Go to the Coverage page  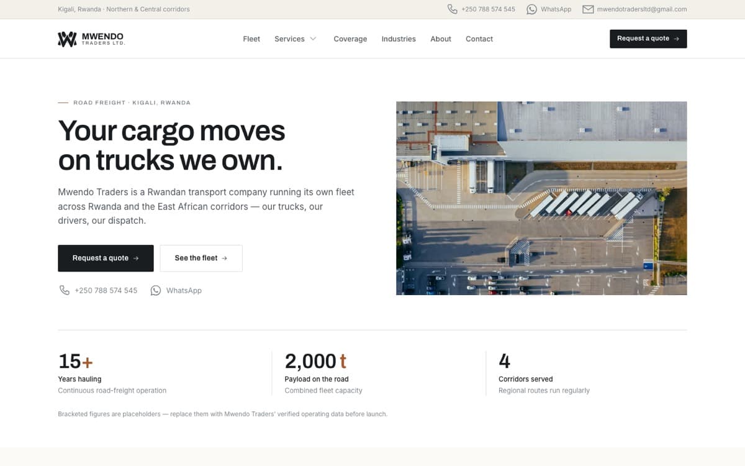350,39
